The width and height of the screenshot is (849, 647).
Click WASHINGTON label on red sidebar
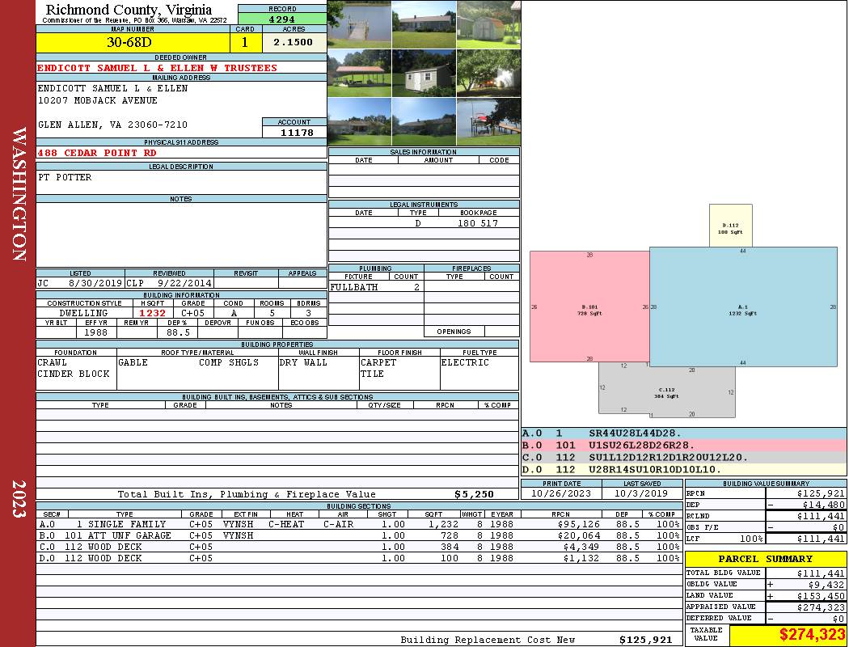tap(19, 194)
